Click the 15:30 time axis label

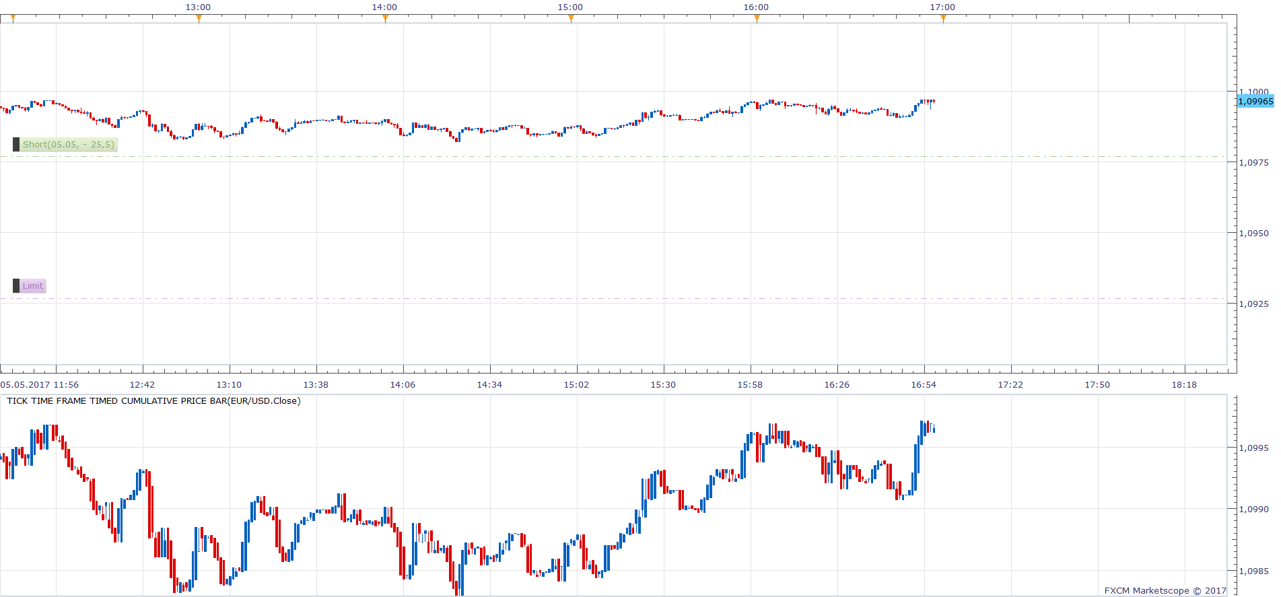663,385
